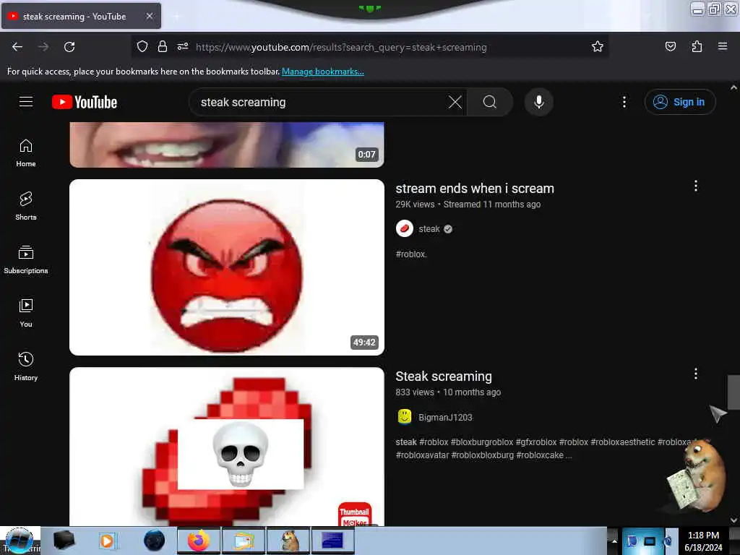Open the skull steak video thumbnail
Screen dimensions: 740x555
[226, 447]
